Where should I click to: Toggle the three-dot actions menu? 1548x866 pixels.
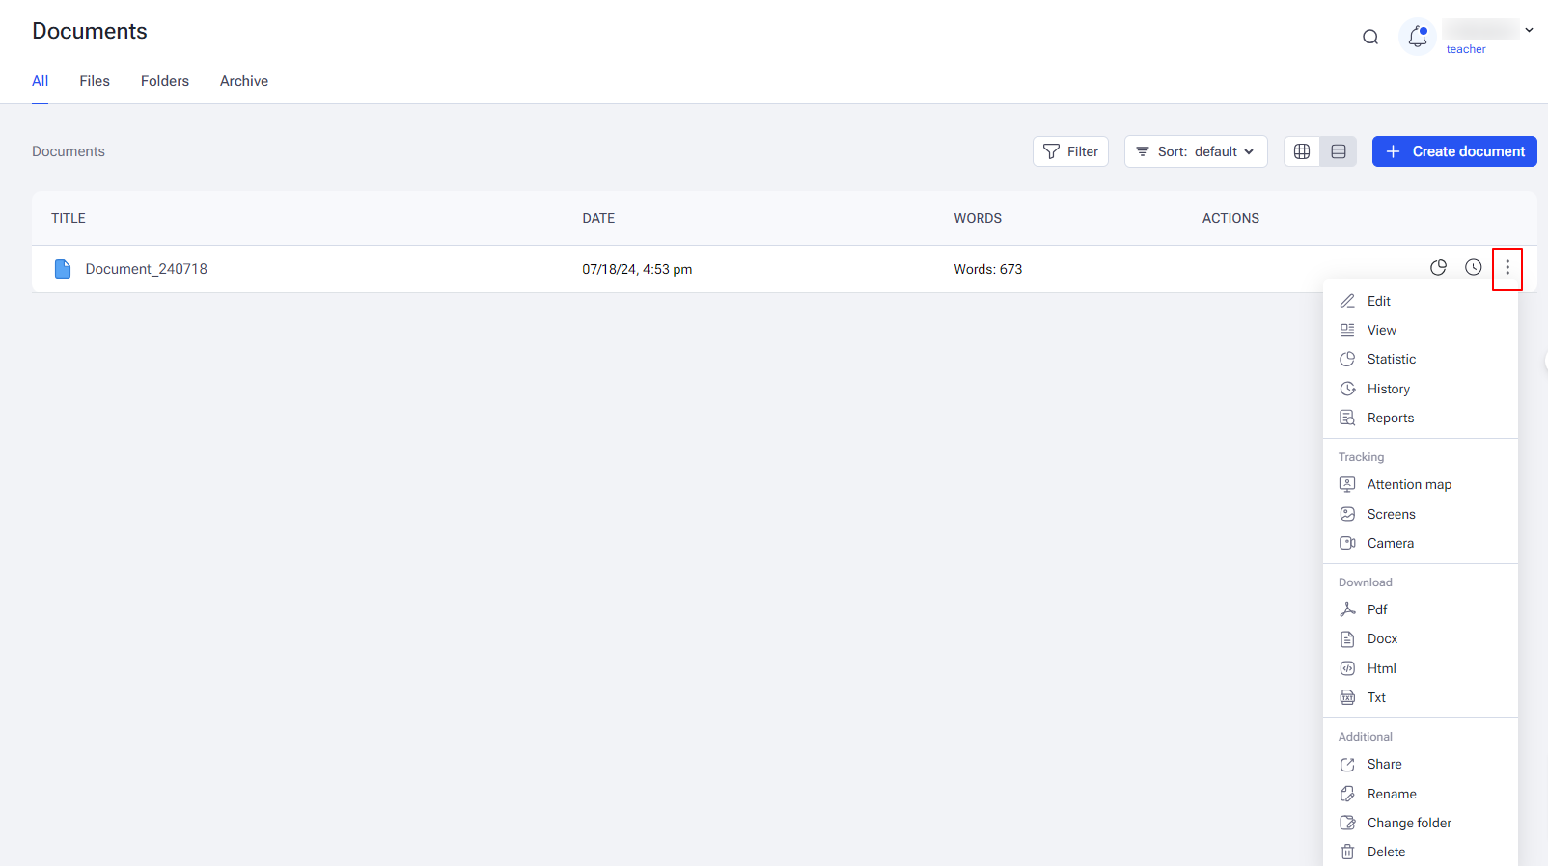1507,269
